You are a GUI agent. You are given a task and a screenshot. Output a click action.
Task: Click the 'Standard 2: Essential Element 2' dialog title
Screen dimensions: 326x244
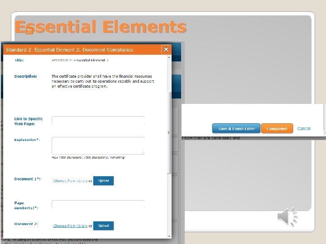coord(69,50)
